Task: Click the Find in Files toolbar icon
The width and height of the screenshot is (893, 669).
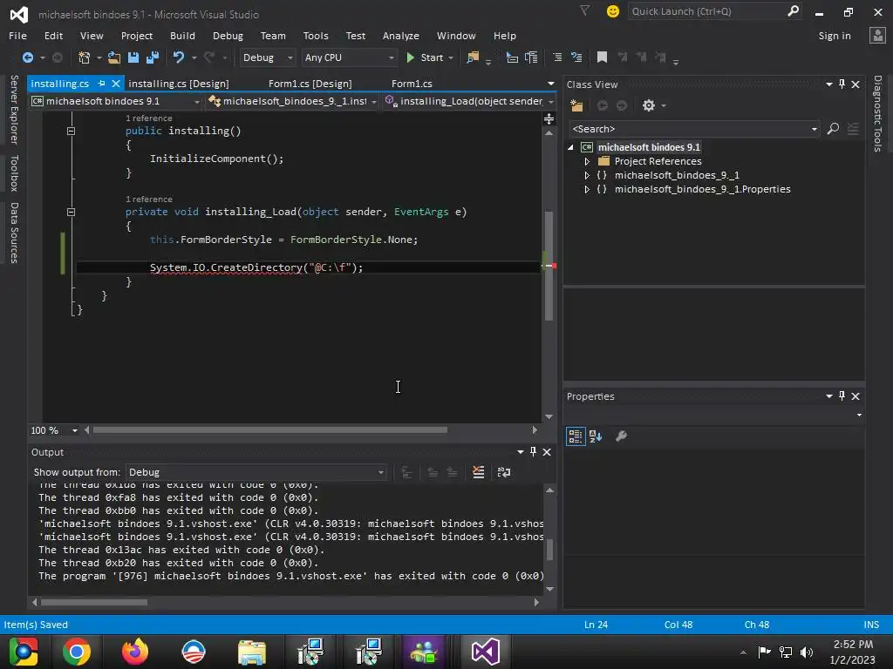Action: 473,57
